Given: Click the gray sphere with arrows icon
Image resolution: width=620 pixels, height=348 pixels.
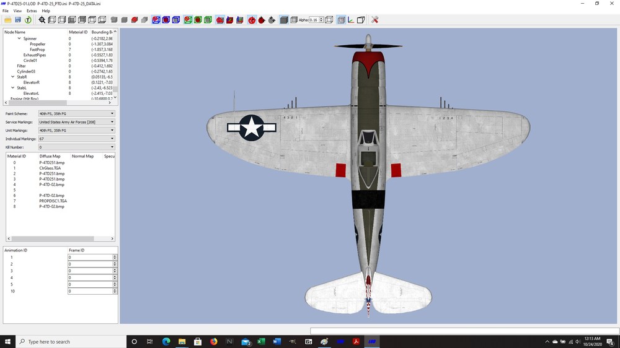Looking at the screenshot, I should coord(272,20).
